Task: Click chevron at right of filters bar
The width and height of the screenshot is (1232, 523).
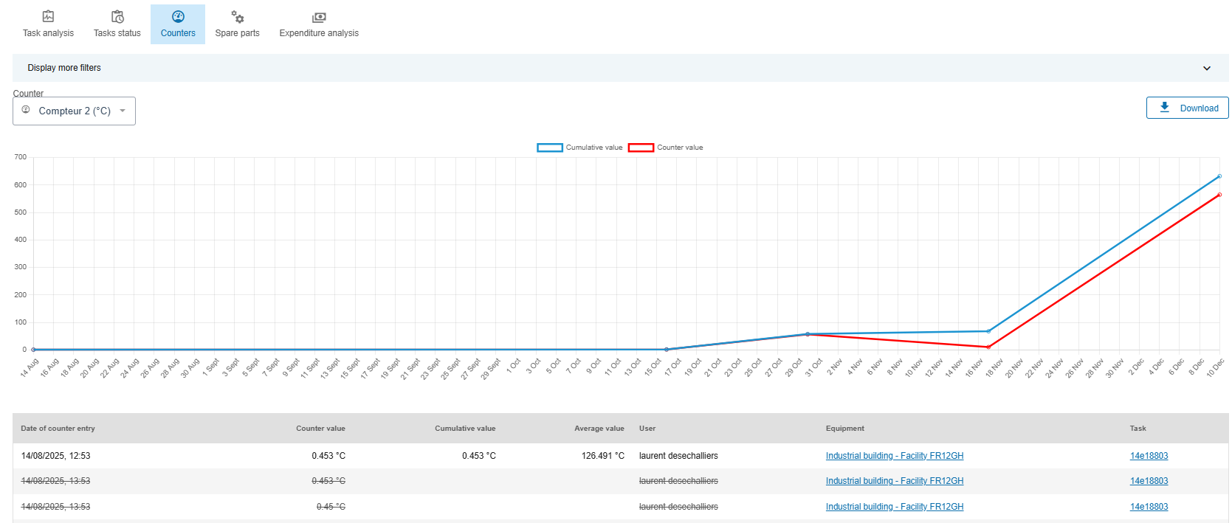Action: click(x=1206, y=68)
